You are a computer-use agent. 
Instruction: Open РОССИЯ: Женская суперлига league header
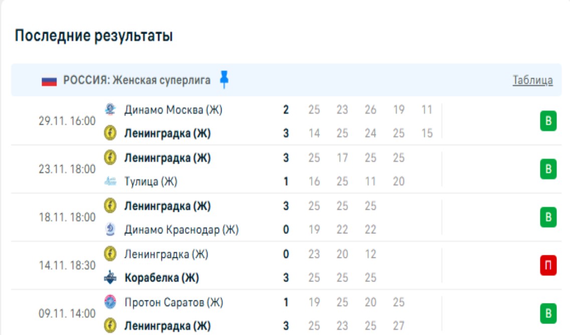tap(137, 80)
